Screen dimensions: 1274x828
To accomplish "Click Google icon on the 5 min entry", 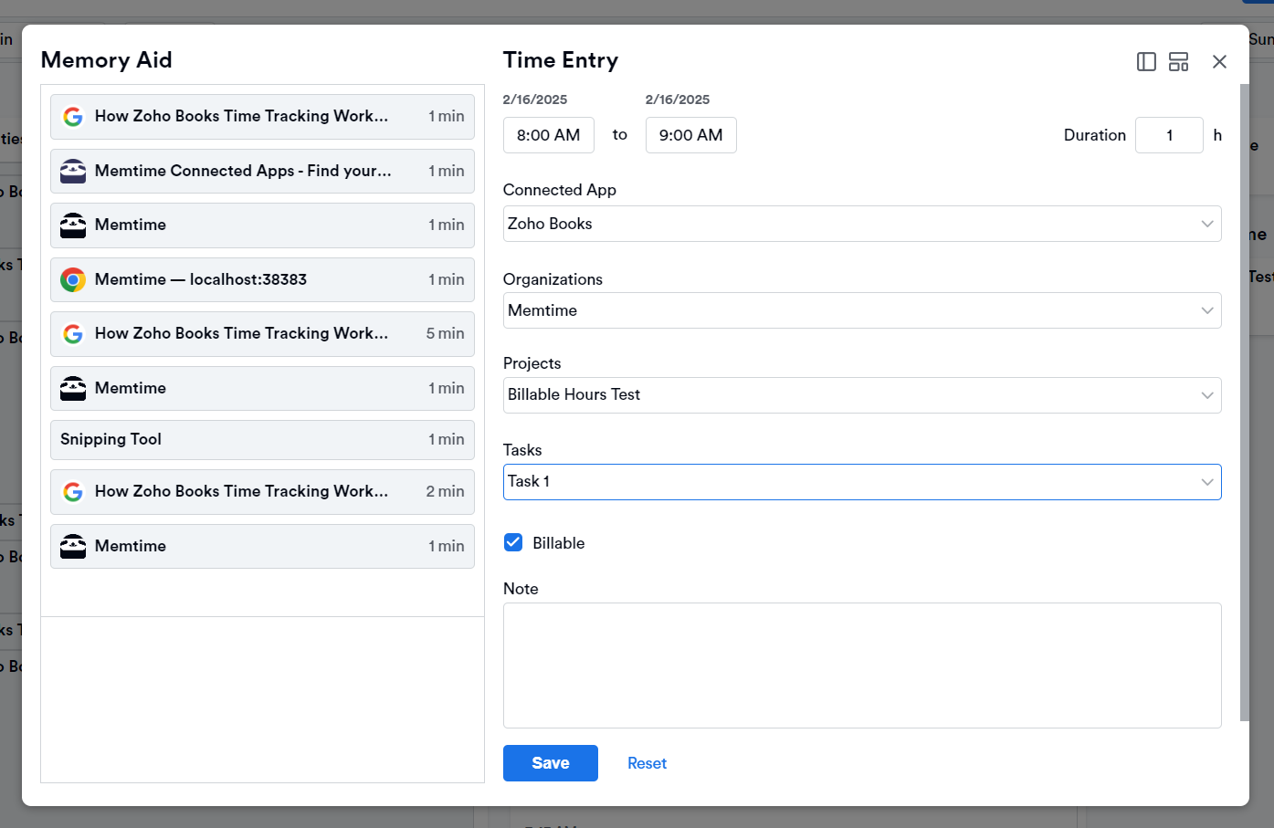I will [x=73, y=334].
